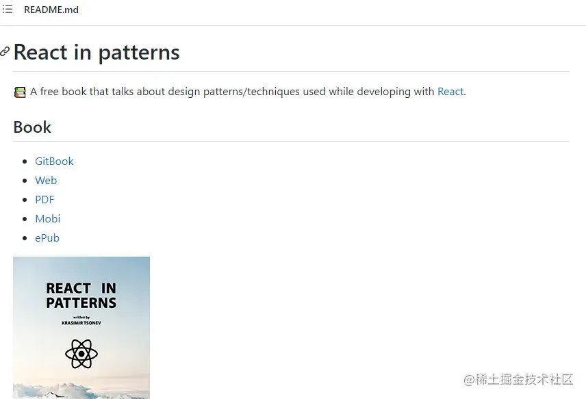Click the README.md file name
Viewport: 586px width, 399px height.
point(51,10)
